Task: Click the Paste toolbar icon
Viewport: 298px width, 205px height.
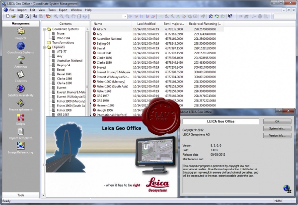Action: (41, 16)
